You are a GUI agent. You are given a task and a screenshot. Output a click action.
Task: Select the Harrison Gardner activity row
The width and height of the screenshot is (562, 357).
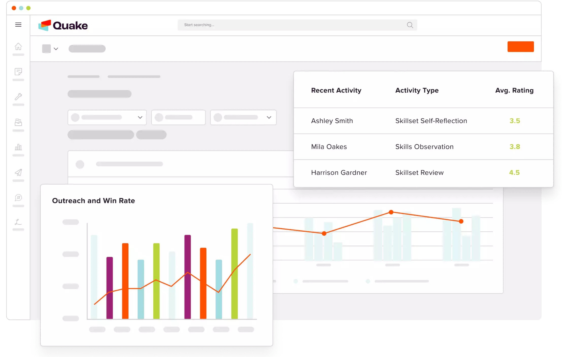coord(339,173)
